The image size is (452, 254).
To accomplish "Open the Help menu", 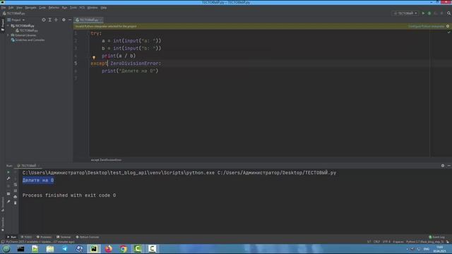I will [x=104, y=8].
